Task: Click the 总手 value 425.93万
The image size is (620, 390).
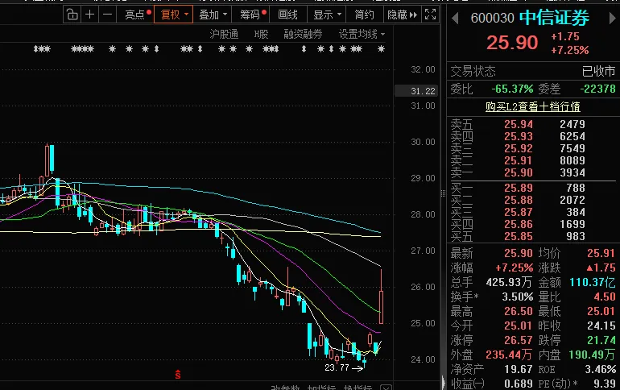Action: (509, 282)
